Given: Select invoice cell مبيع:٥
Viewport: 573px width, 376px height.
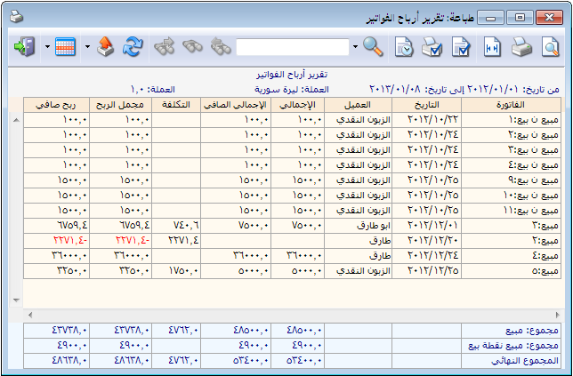Looking at the screenshot, I should (511, 271).
